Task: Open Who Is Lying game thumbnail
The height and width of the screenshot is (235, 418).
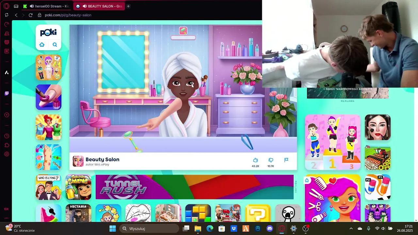Action: 48,187
